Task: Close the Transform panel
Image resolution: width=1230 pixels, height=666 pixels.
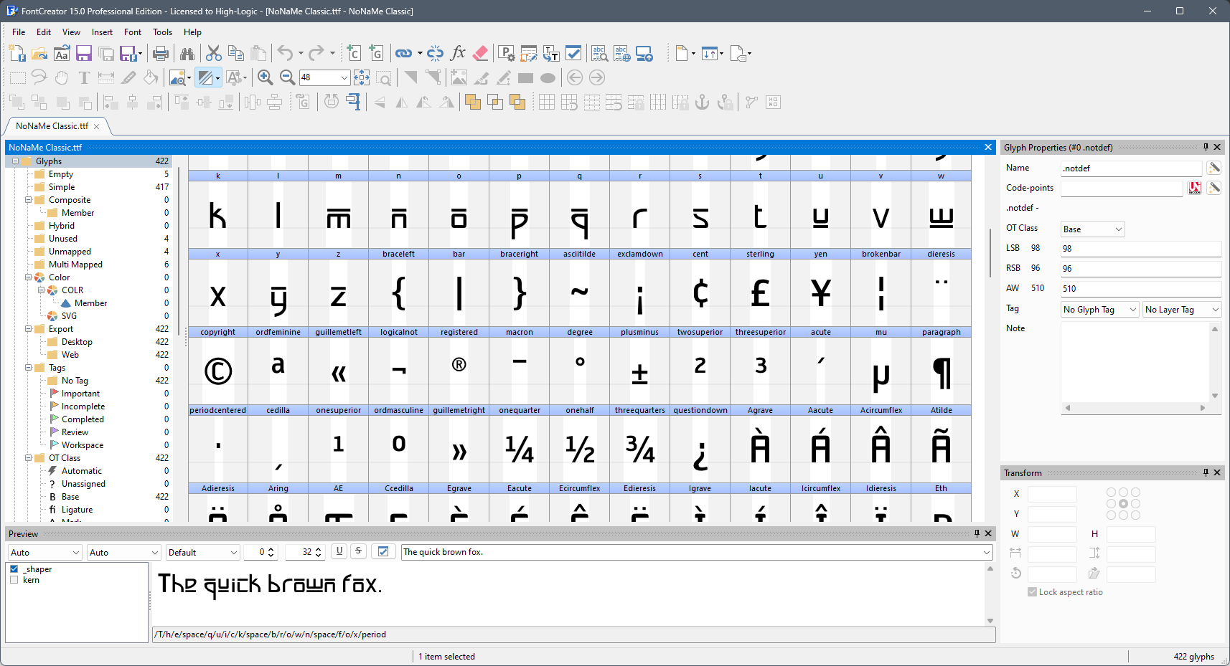Action: tap(1217, 472)
